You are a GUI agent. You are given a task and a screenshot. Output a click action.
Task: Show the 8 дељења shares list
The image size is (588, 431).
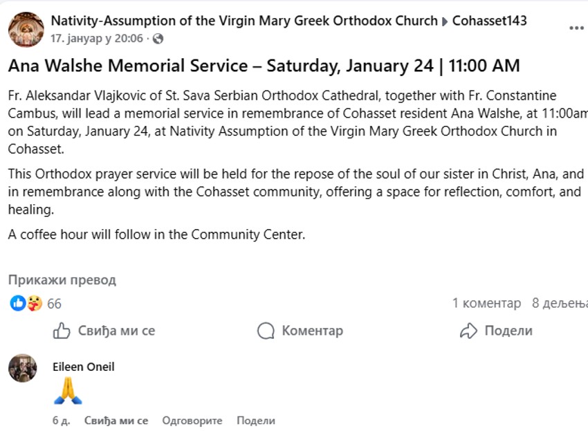[559, 303]
